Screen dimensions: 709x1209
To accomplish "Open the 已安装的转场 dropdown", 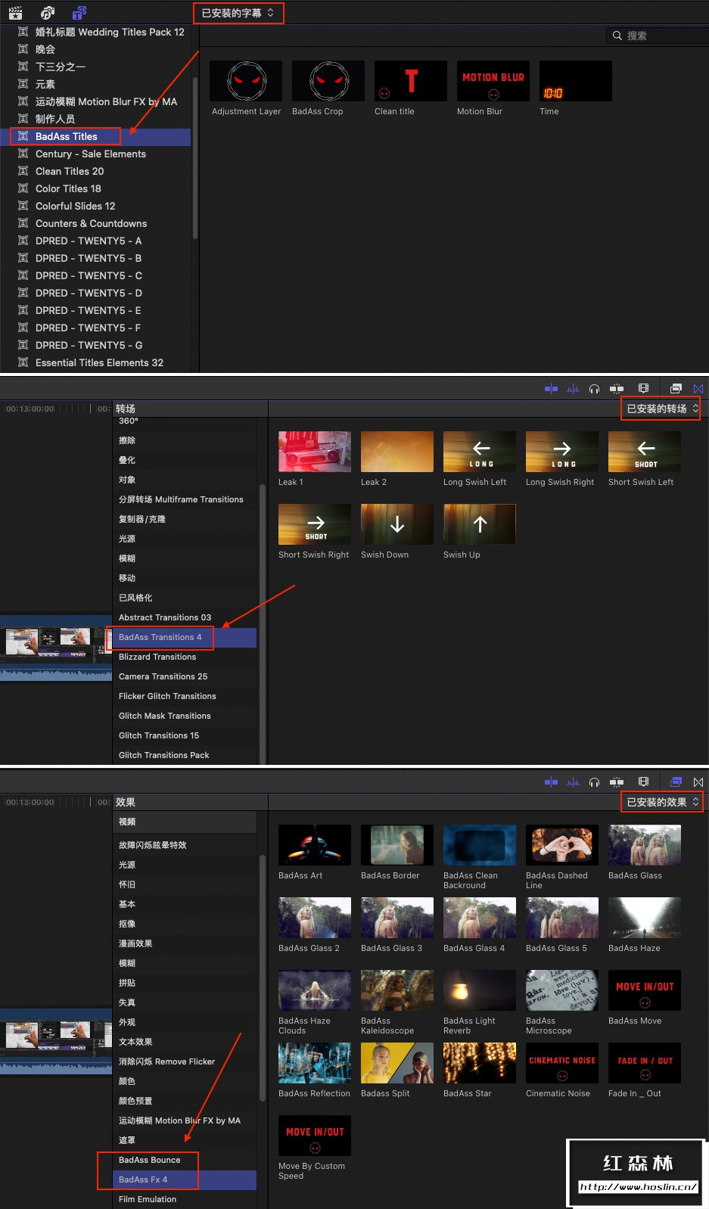I will point(662,409).
